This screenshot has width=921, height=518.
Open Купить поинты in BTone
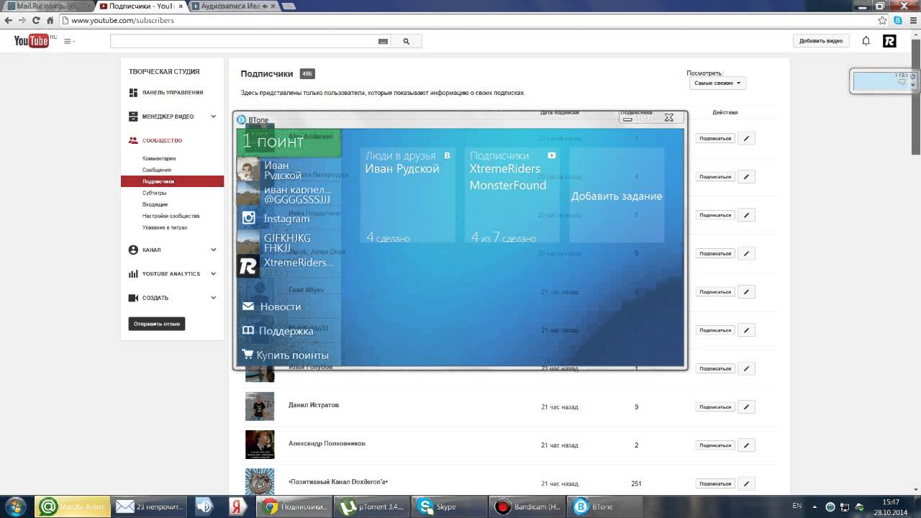pos(285,355)
